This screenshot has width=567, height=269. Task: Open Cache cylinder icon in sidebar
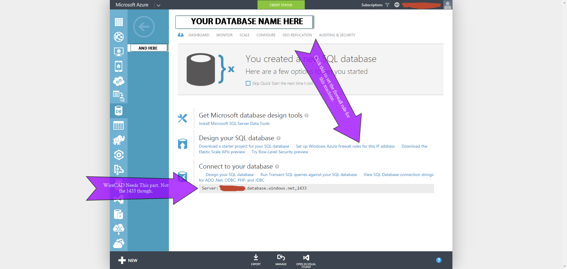(x=119, y=214)
